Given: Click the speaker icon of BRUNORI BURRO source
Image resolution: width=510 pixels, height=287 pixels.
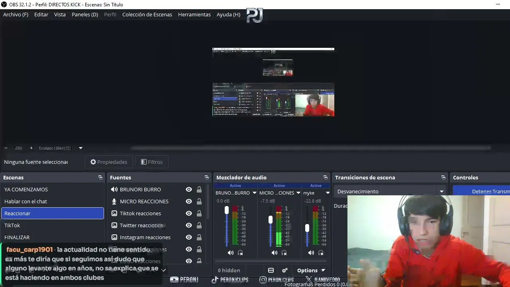Looking at the screenshot, I should [114, 189].
